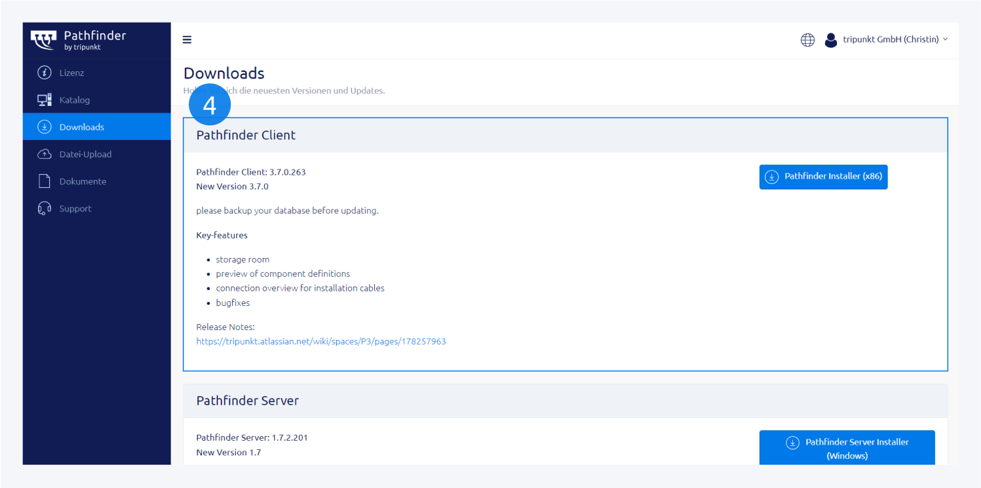
Task: Click the Support headset icon
Action: [x=45, y=209]
